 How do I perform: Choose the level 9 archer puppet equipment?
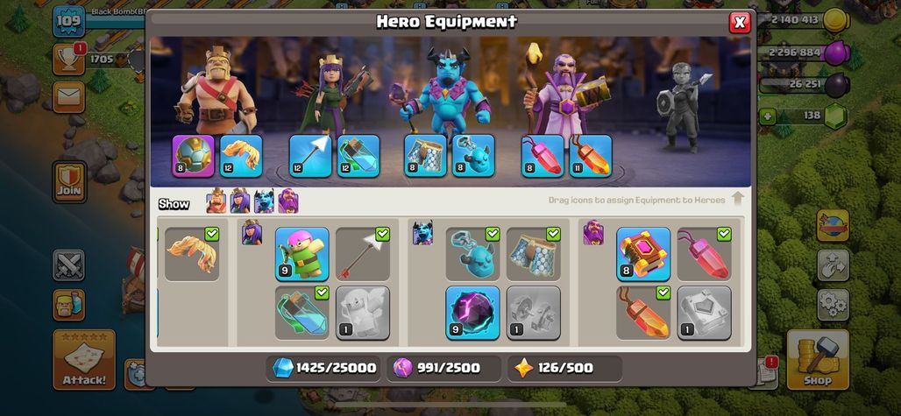[302, 254]
